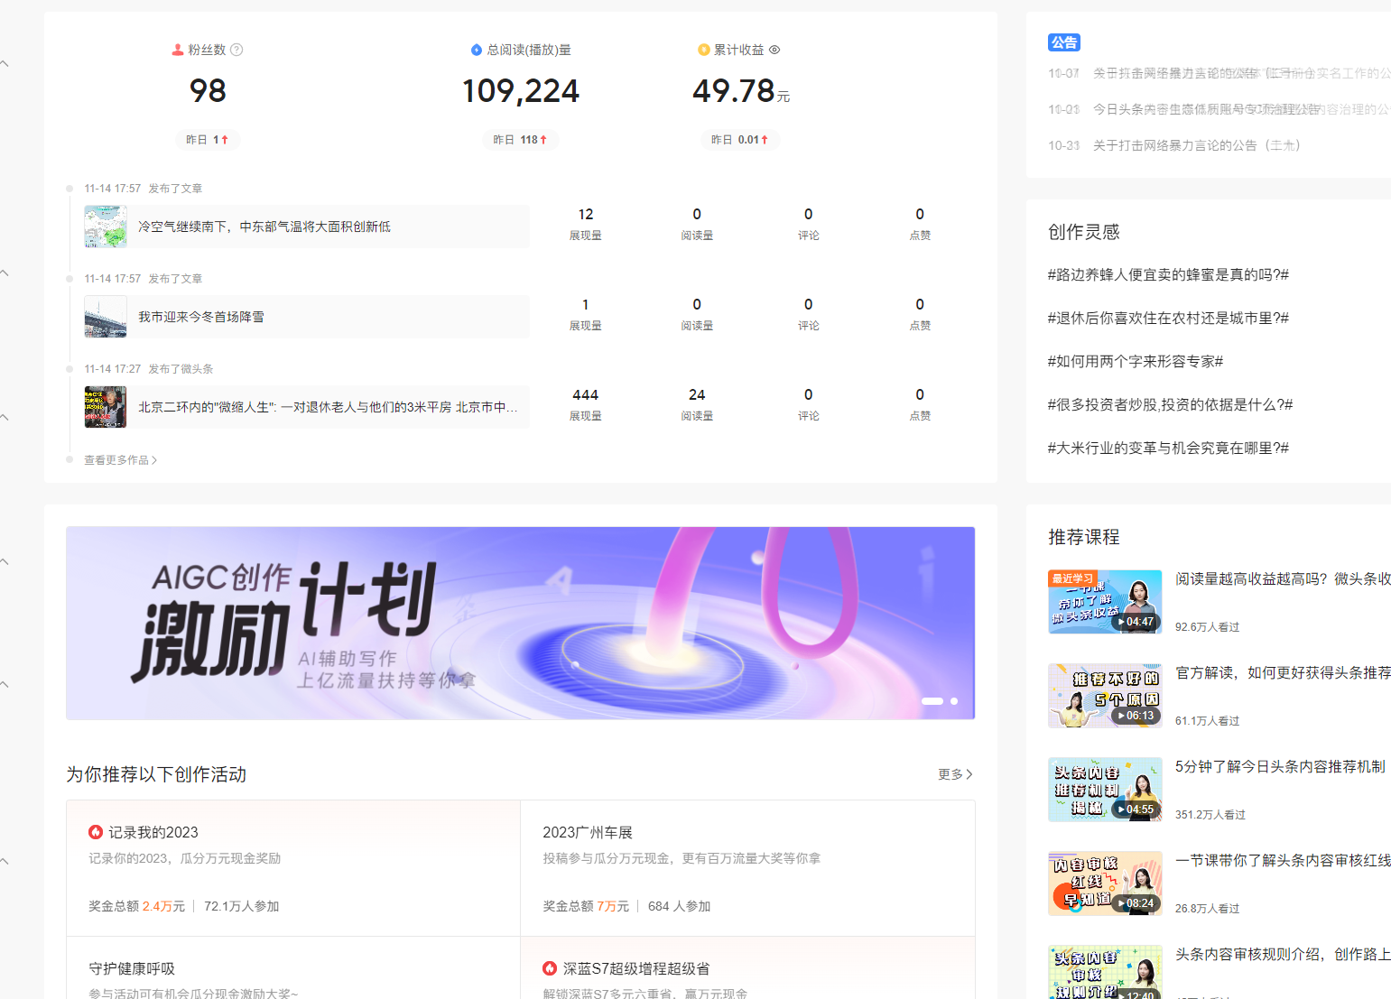Click the 444 展现量 stat
The width and height of the screenshot is (1391, 999).
pyautogui.click(x=586, y=404)
